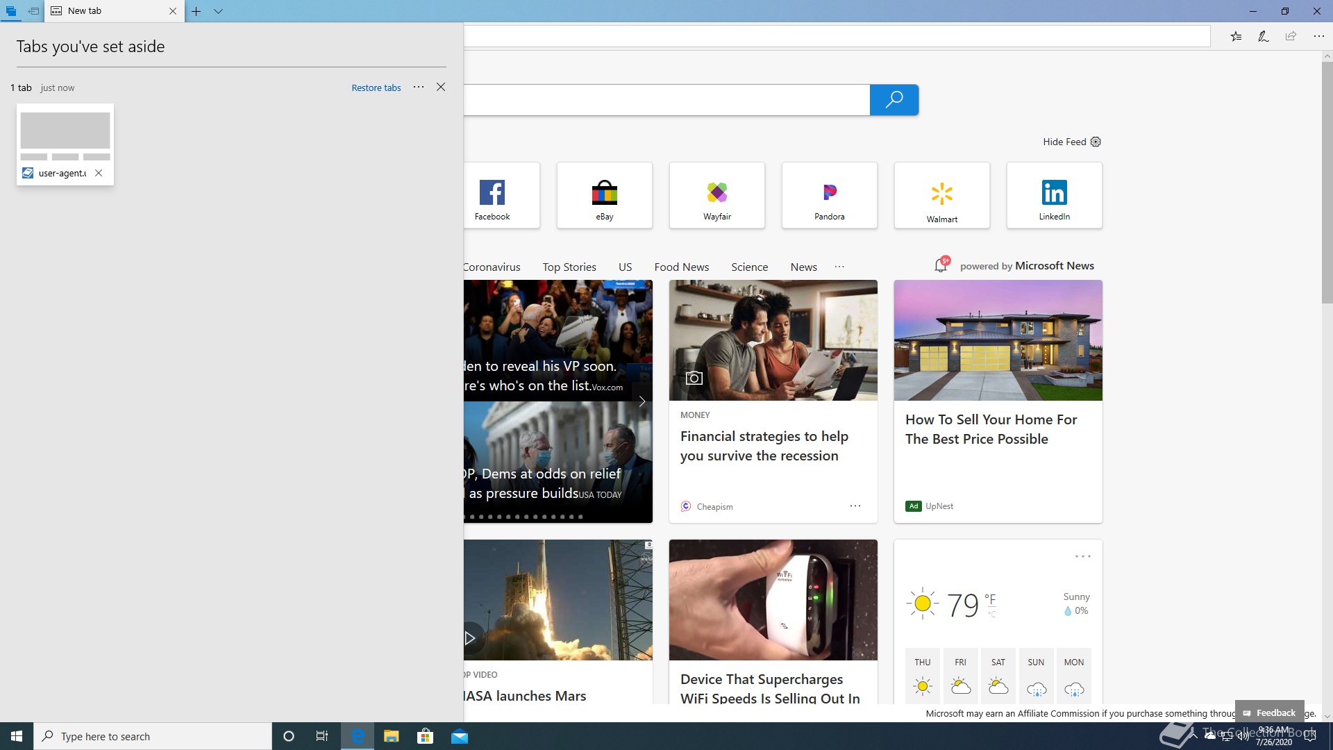
Task: Close the New tab tab
Action: tap(173, 11)
